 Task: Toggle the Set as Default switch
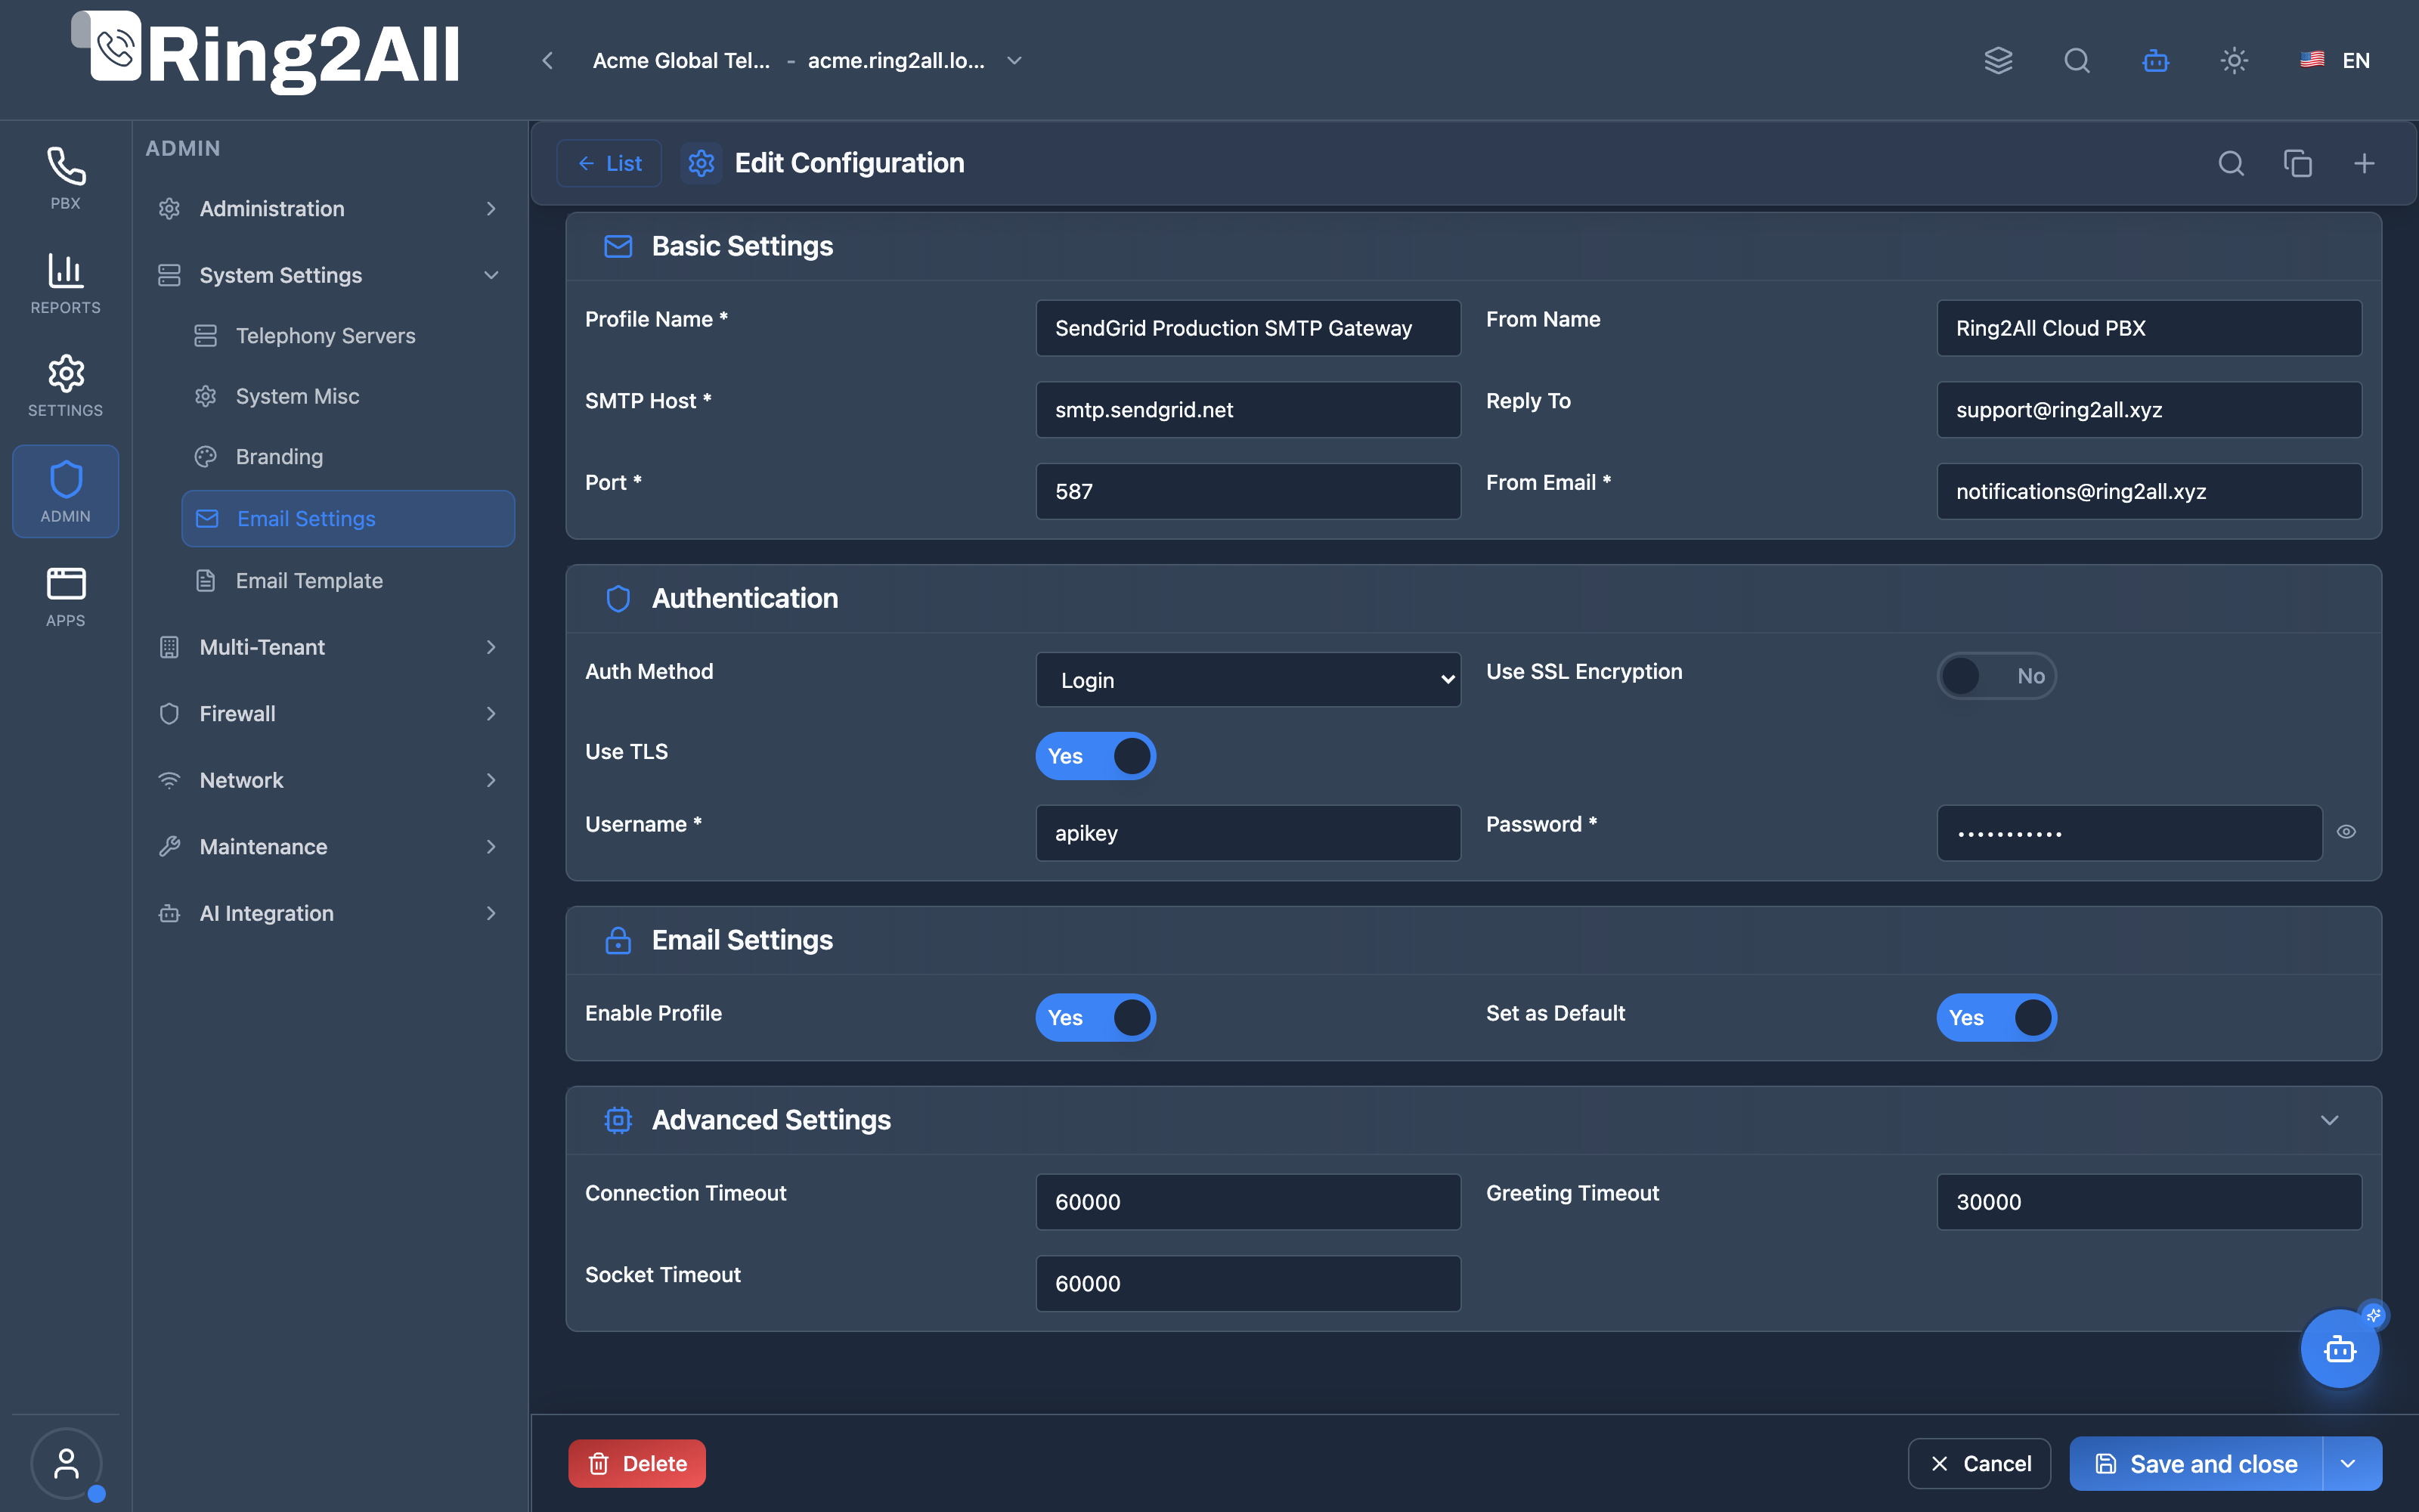1996,1018
